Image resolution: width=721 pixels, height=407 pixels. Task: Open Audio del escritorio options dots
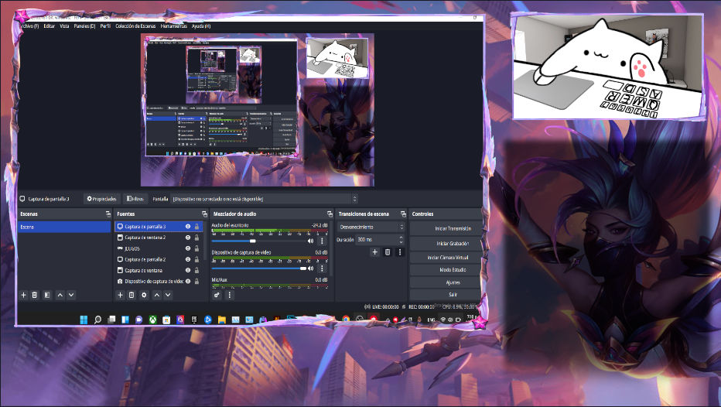(322, 241)
